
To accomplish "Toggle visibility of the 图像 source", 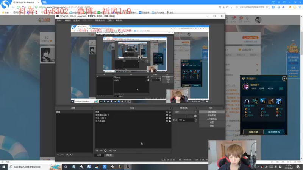I will click(x=167, y=112).
